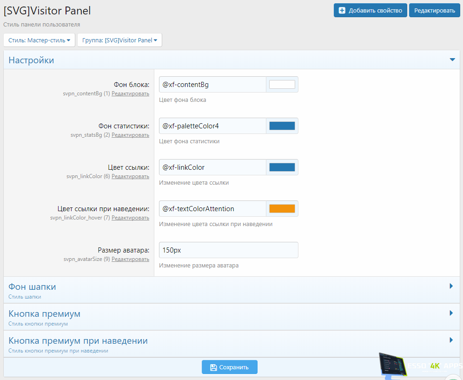Screen dimensions: 463x380
Task: Expand the Кнопка премиум section
Action: coord(451,313)
